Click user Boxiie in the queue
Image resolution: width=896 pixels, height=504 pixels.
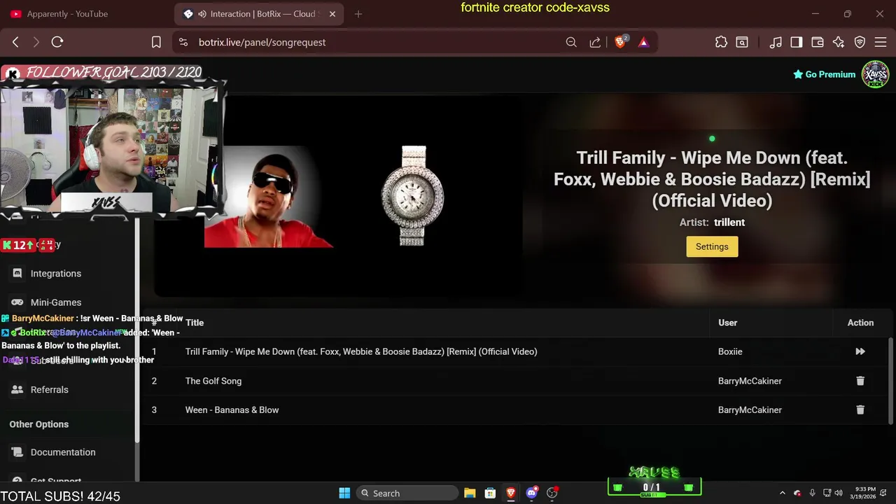click(730, 351)
